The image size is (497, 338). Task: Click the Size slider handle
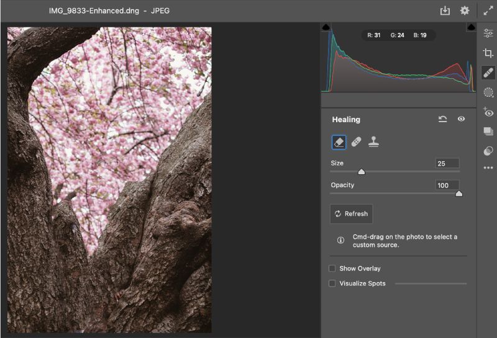coord(362,172)
